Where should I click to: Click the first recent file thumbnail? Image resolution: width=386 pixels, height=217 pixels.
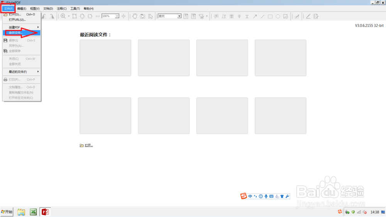coord(105,58)
